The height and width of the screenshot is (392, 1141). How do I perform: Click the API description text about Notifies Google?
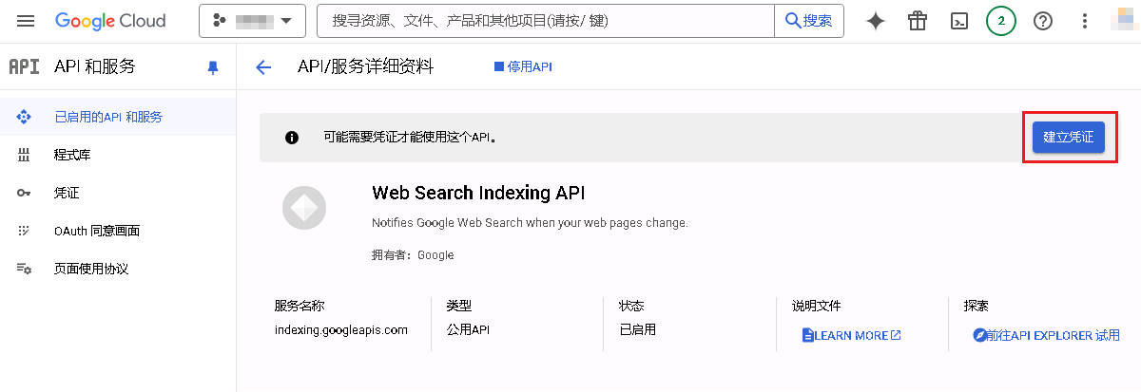click(x=530, y=223)
